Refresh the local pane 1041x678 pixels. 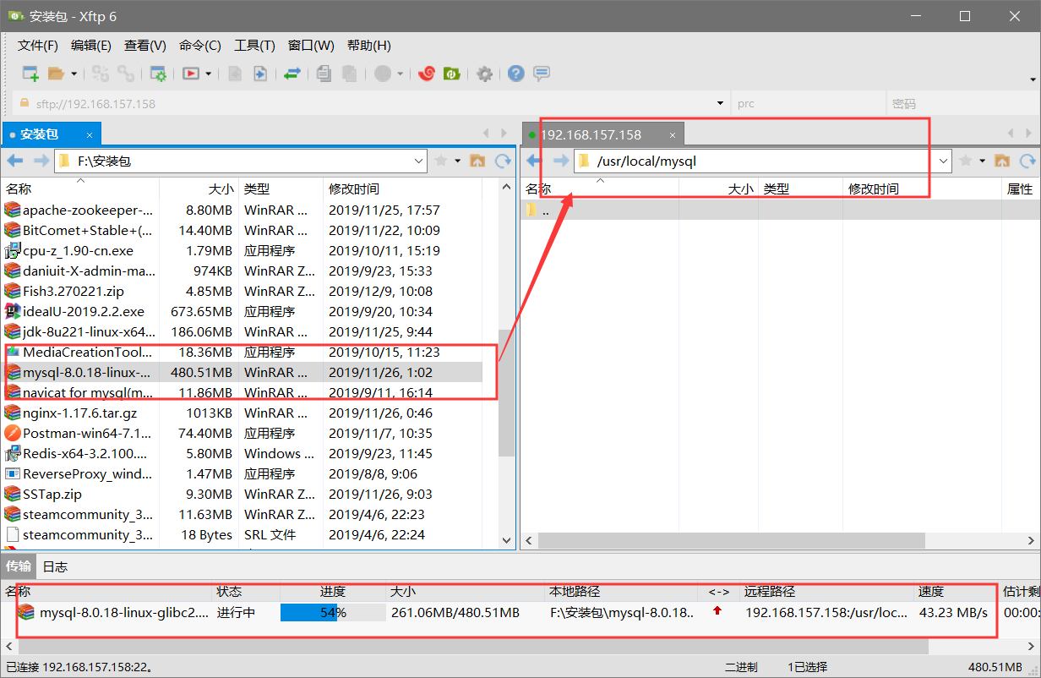click(x=504, y=161)
